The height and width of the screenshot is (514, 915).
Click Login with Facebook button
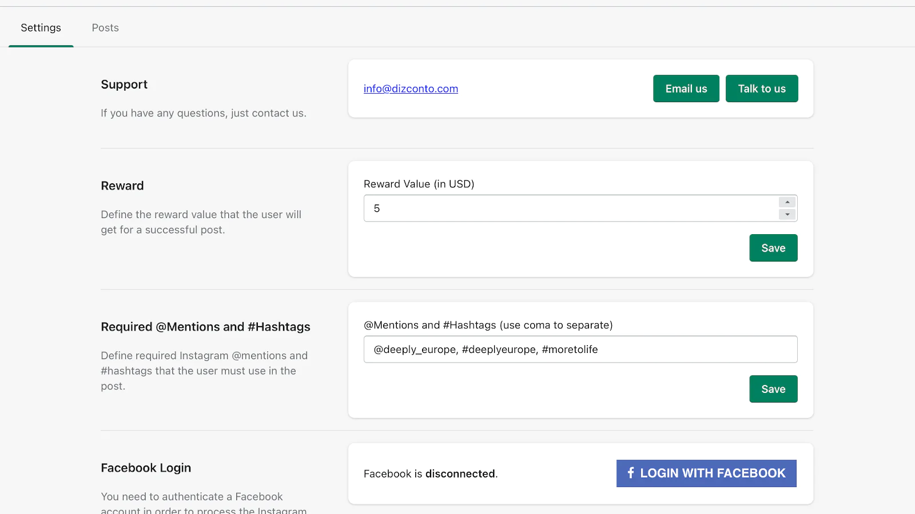706,473
